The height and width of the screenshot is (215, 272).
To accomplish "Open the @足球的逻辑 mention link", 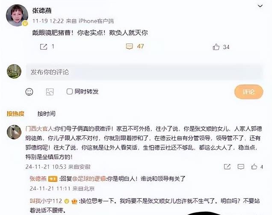I will click(89, 179).
